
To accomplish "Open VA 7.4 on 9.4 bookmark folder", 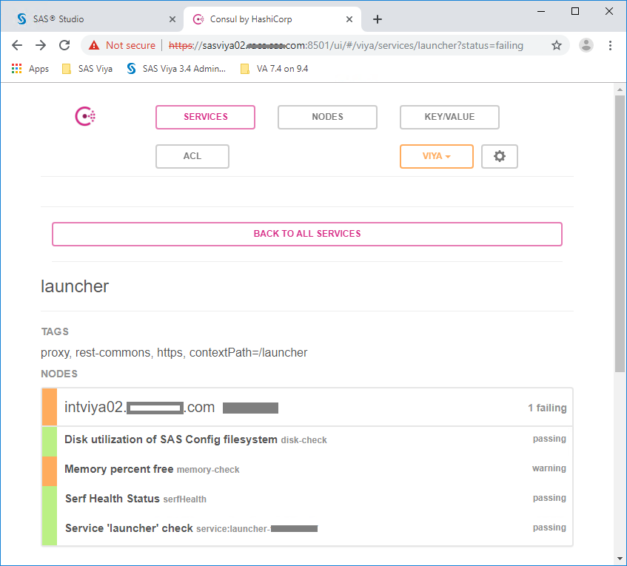I will coord(275,69).
